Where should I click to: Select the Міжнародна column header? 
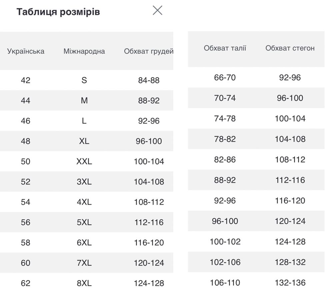84,51
